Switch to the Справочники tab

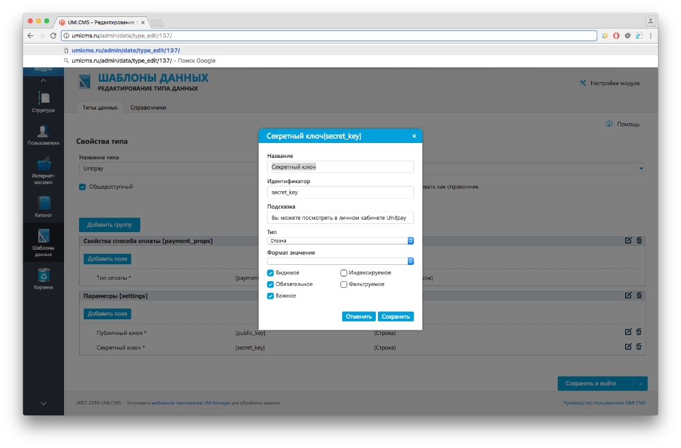point(148,108)
